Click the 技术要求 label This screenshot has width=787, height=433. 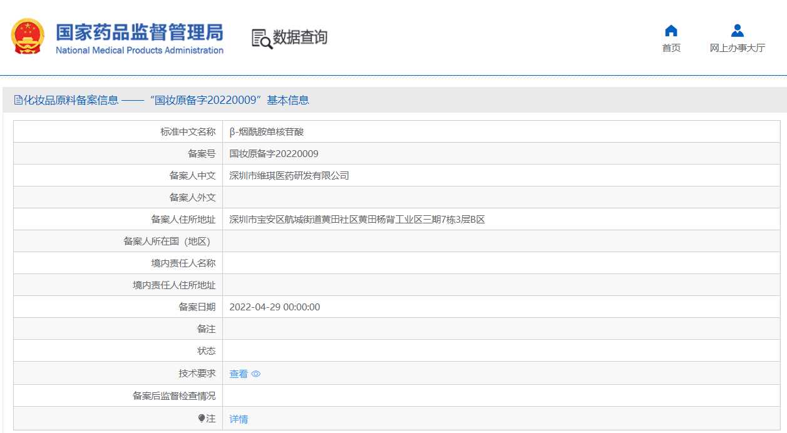[197, 374]
